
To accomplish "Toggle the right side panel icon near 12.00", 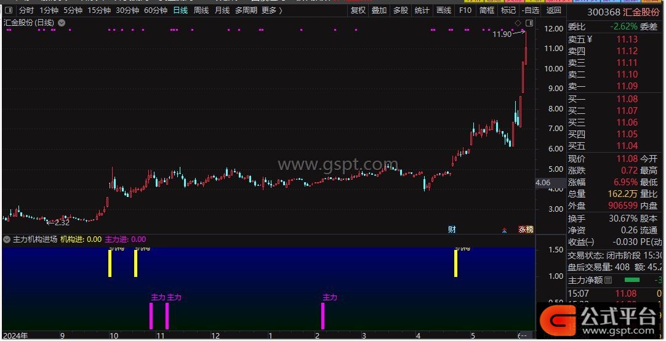I will [x=528, y=23].
